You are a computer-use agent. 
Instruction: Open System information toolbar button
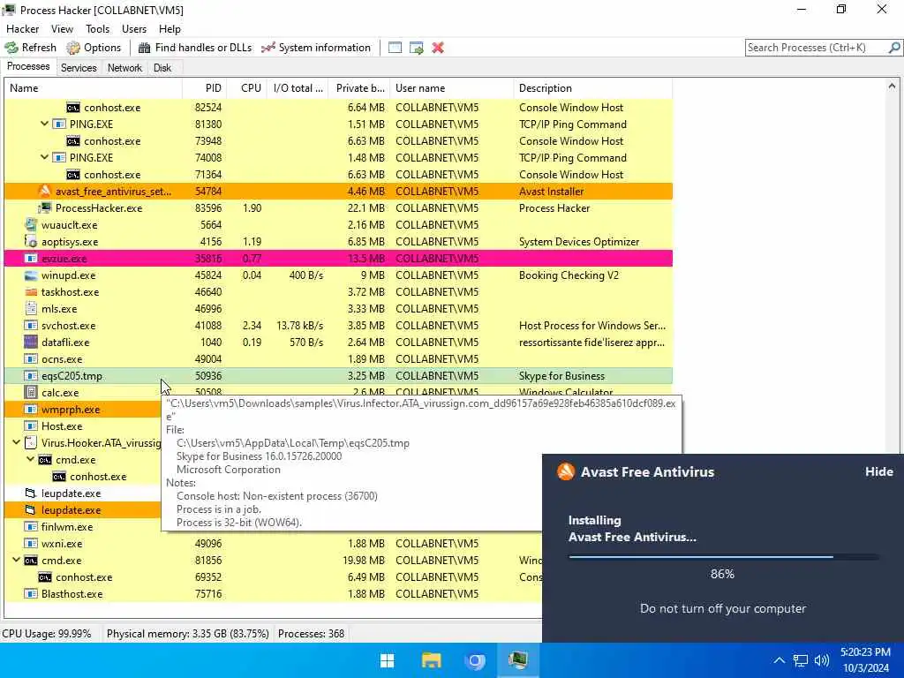tap(316, 48)
